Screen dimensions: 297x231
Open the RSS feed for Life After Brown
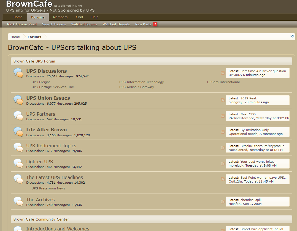click(x=223, y=132)
